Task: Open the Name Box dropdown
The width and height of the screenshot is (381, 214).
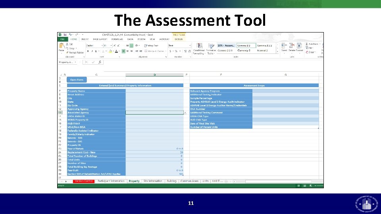Action: click(x=75, y=62)
